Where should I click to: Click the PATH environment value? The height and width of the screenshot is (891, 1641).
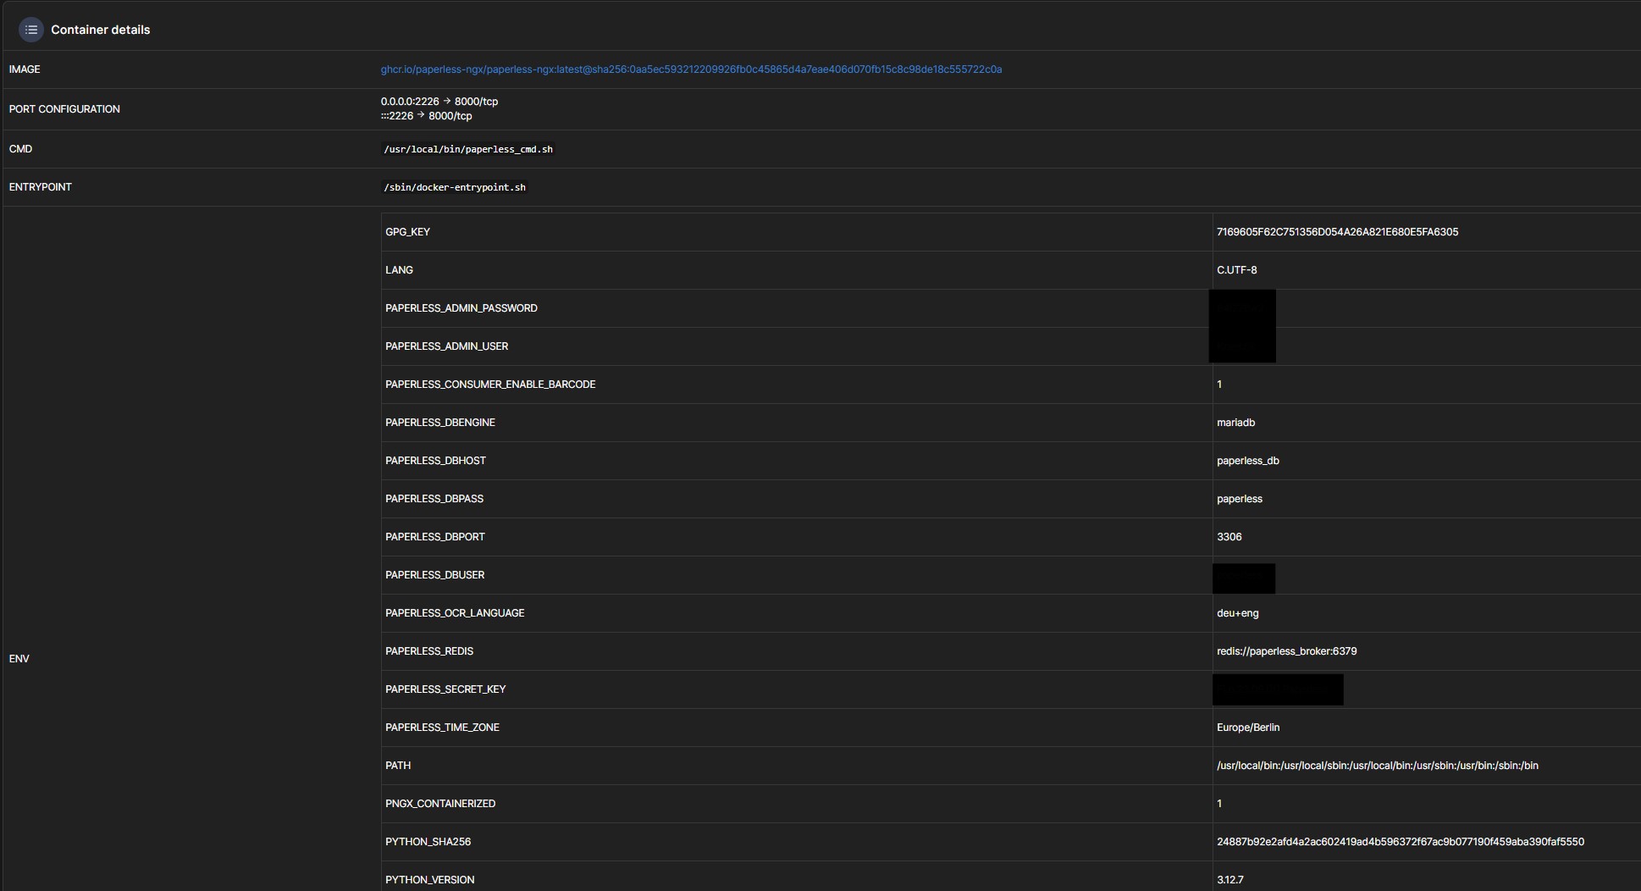coord(1377,766)
